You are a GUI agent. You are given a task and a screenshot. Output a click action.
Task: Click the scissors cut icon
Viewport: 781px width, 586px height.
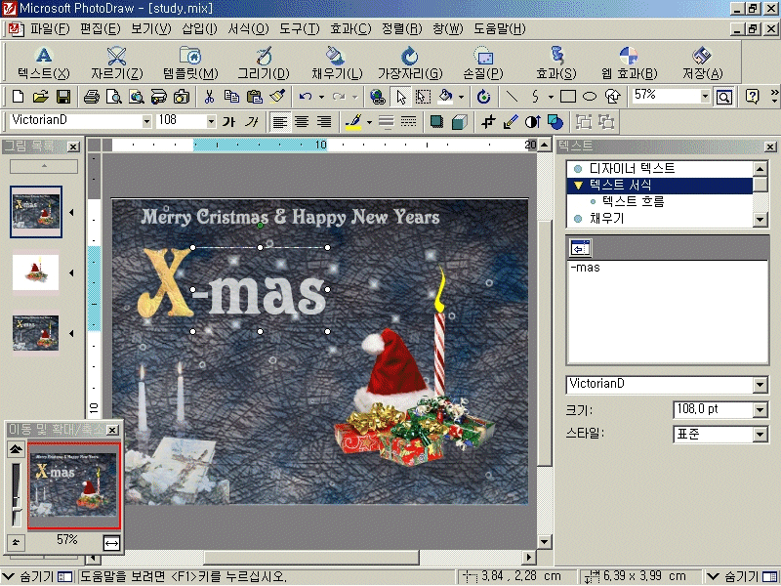click(209, 96)
